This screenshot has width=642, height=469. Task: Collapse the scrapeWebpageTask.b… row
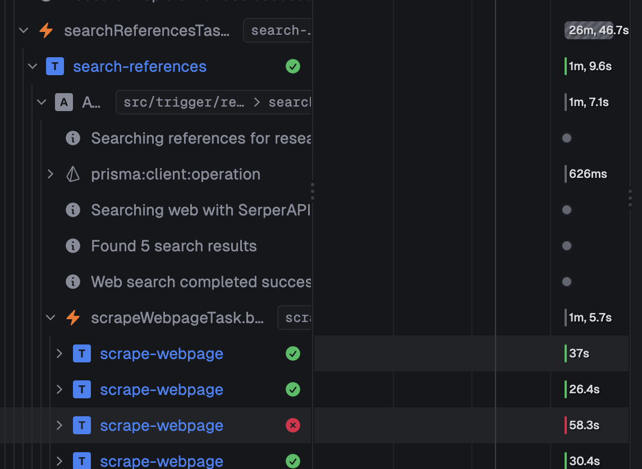[51, 318]
